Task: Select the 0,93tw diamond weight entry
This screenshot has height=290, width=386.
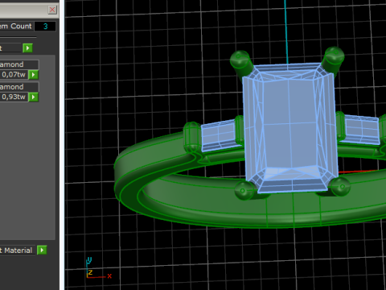Action: pos(14,97)
